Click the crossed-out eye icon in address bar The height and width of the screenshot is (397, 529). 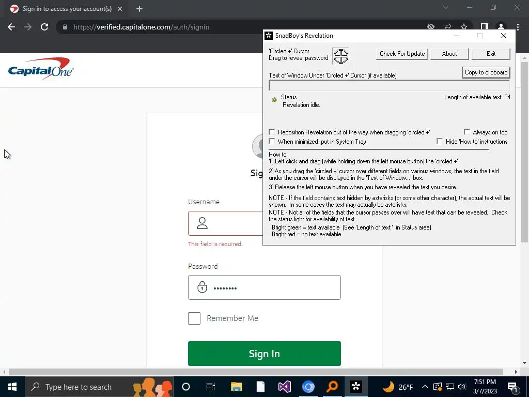pyautogui.click(x=430, y=27)
